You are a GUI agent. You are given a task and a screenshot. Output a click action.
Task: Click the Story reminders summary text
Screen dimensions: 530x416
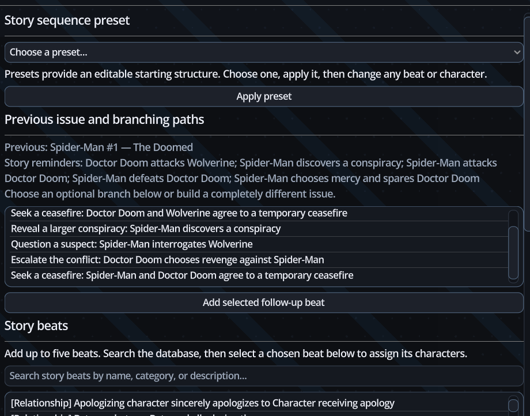(251, 171)
